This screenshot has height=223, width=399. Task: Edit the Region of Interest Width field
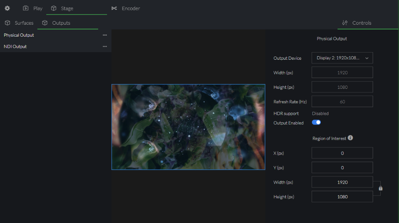342,182
